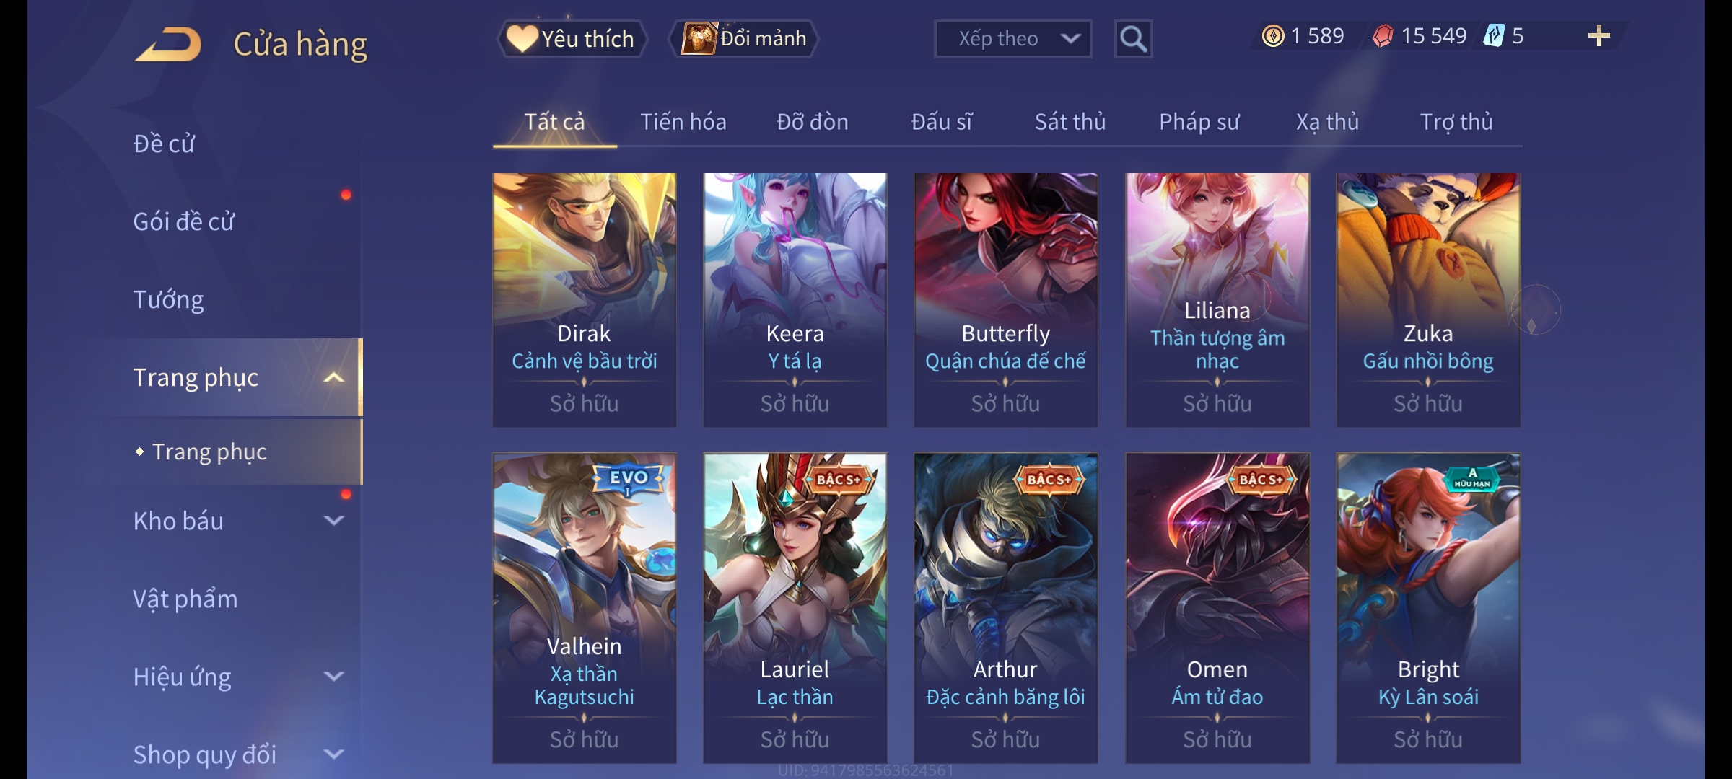Open Yêu thích heart favorites
The width and height of the screenshot is (1732, 779).
(572, 39)
